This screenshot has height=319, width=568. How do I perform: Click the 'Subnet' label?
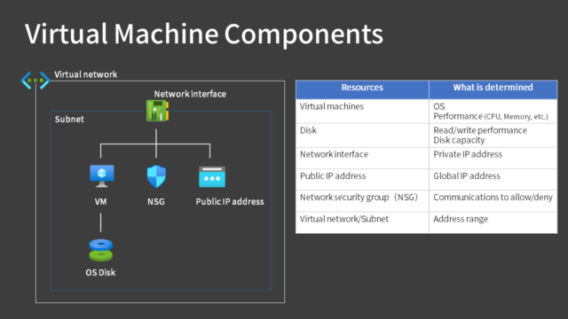69,120
